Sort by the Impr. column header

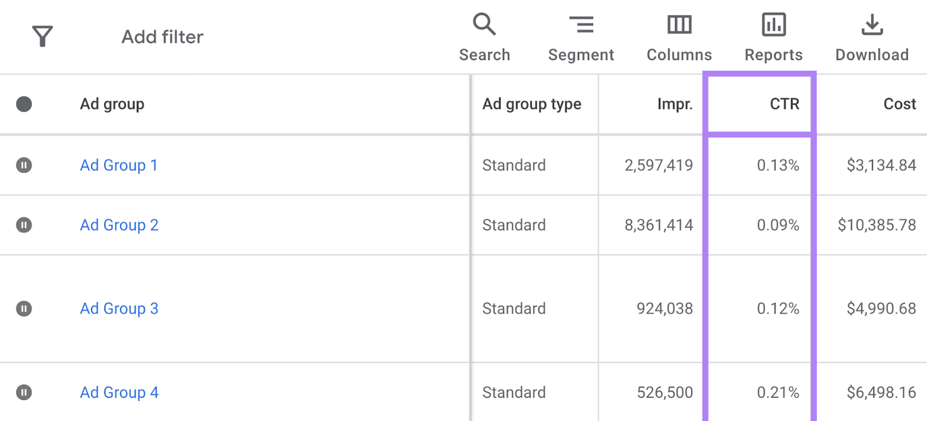coord(674,104)
